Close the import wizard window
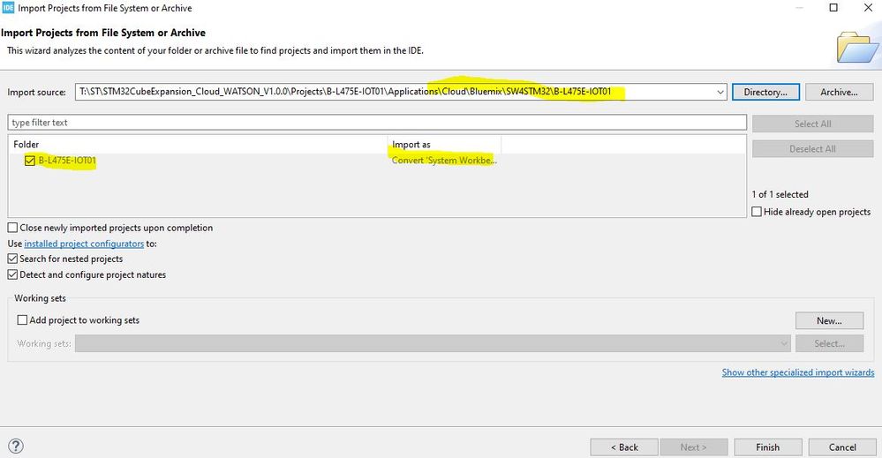 coord(868,7)
